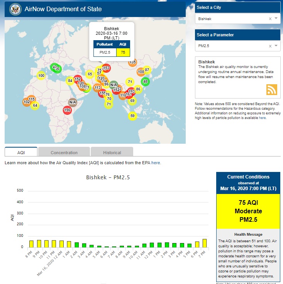Image resolution: width=283 pixels, height=284 pixels.
Task: Clear the selected PM2.5 parameter
Action: click(270, 46)
